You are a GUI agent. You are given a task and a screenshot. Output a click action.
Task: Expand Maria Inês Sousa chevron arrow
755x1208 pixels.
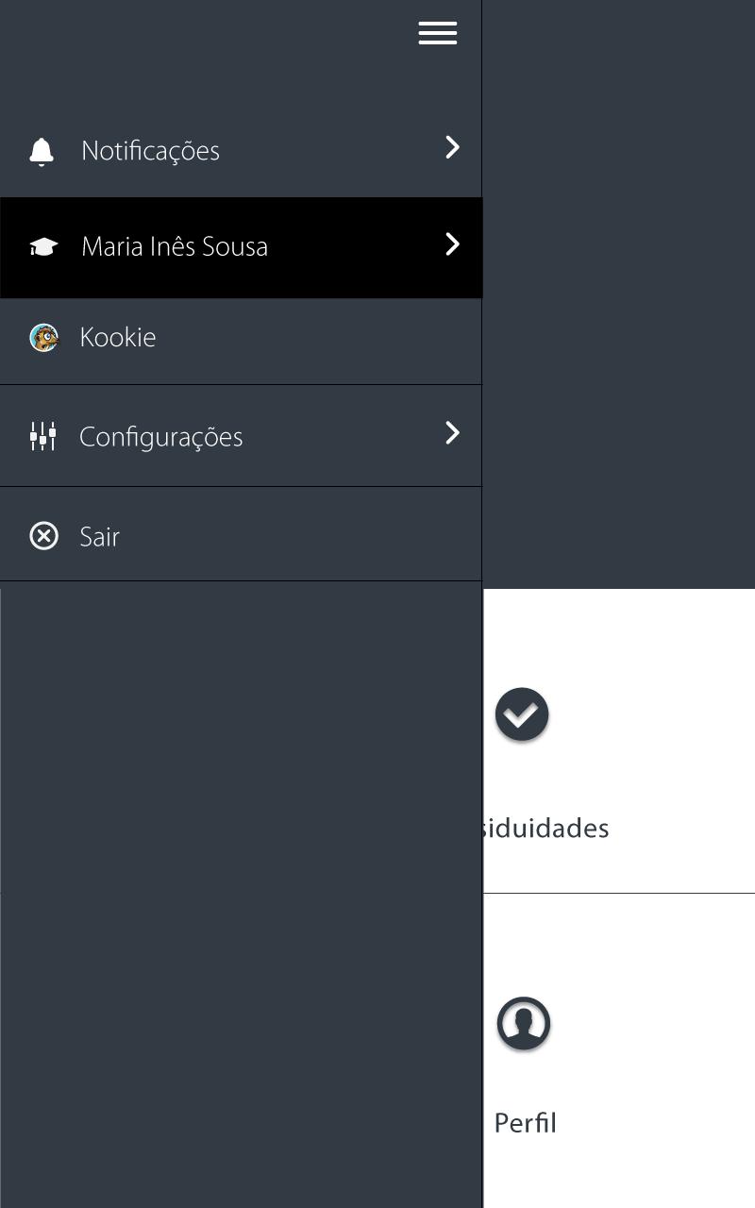452,244
